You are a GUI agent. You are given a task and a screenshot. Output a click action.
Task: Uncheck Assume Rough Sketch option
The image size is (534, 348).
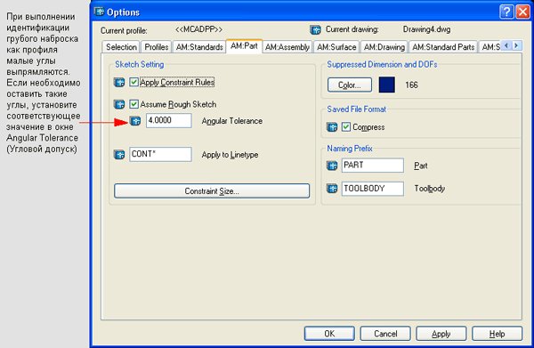pos(133,104)
